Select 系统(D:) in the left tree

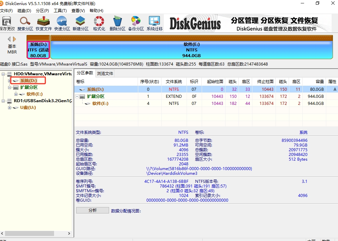29,81
